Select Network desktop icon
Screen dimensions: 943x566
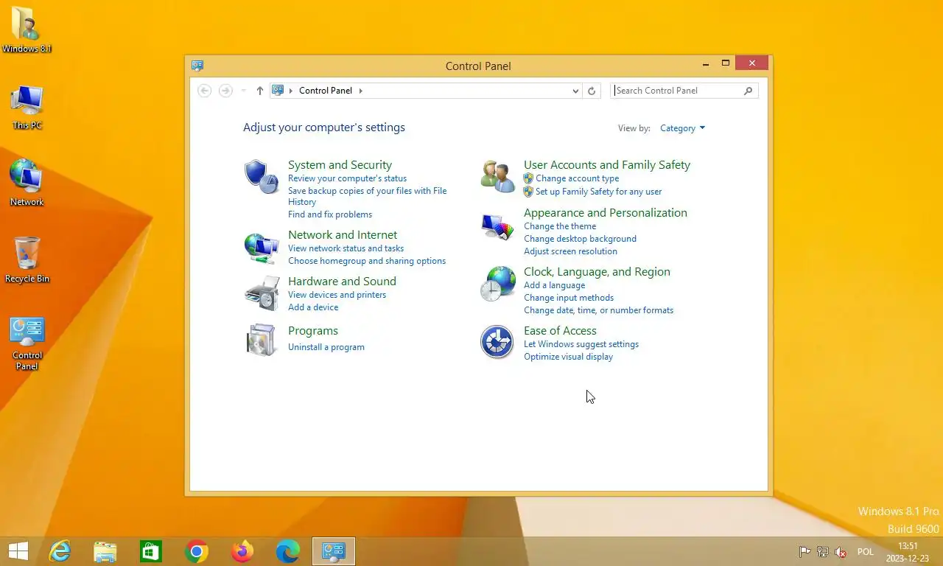(27, 182)
